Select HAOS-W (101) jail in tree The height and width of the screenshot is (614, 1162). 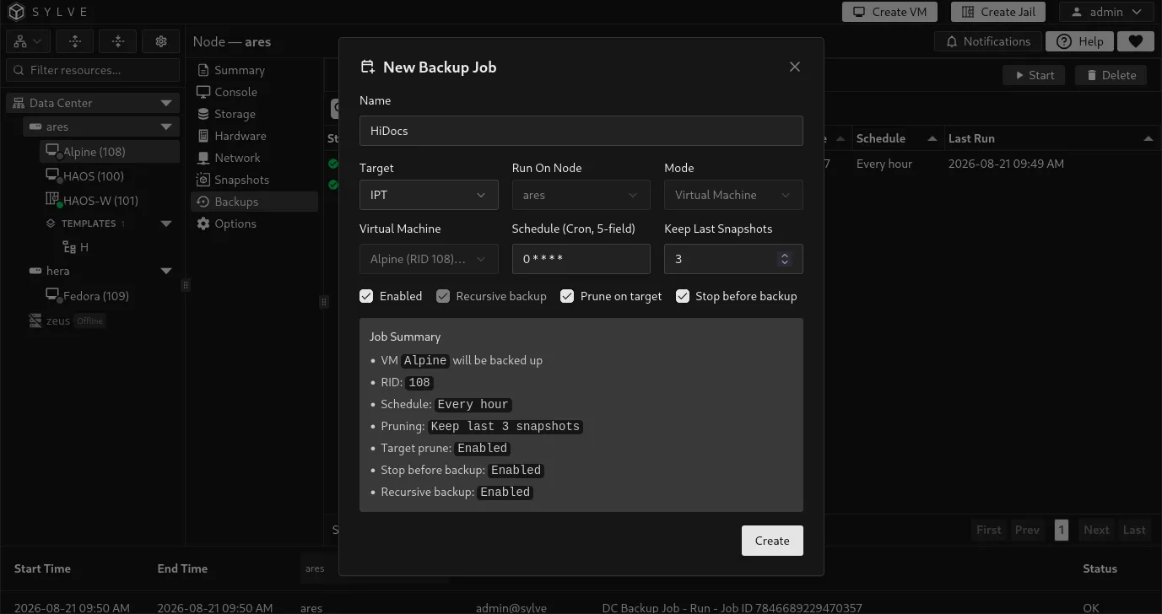(110, 201)
